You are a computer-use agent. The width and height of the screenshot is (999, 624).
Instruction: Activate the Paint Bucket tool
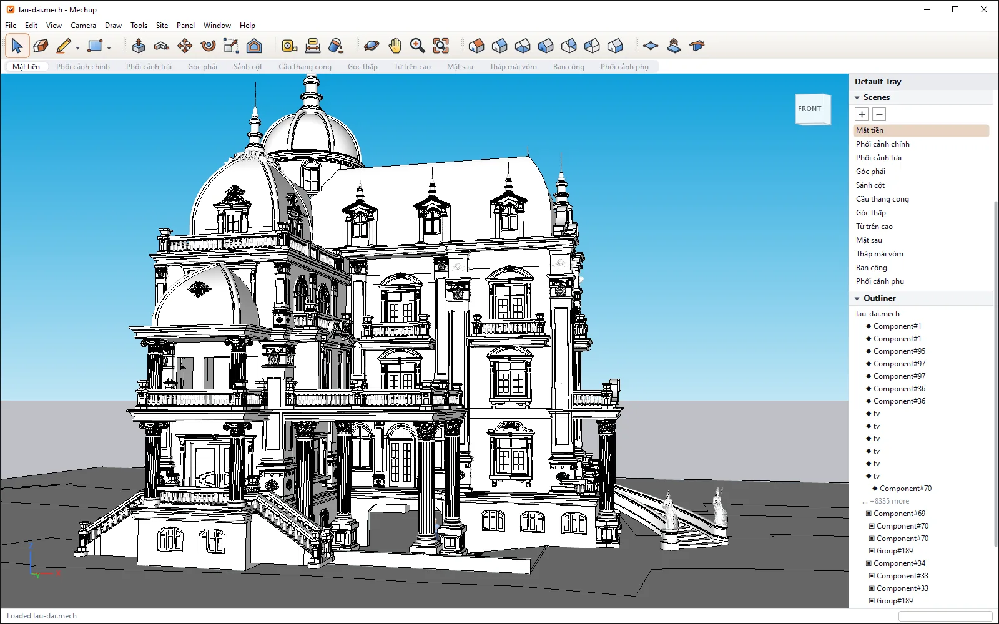pos(336,46)
